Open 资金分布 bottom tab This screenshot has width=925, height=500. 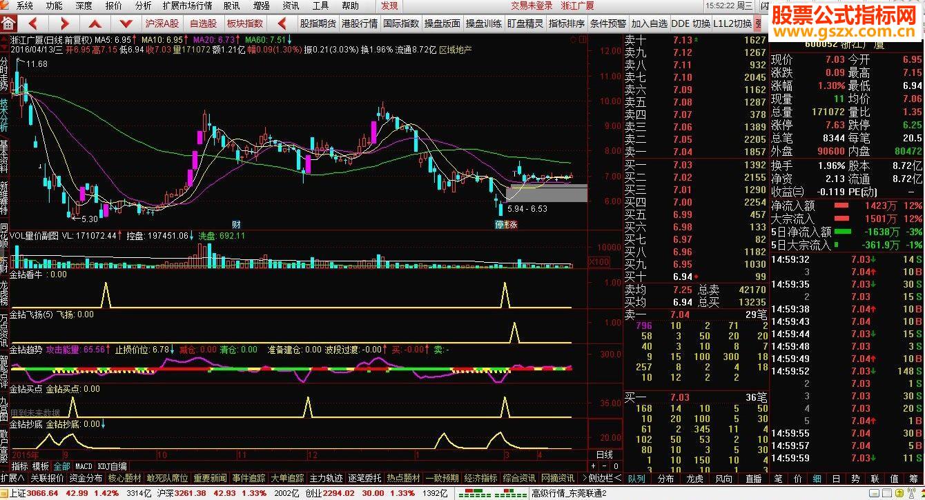86,478
